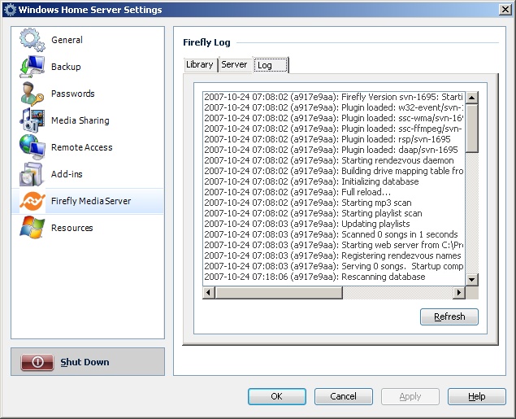Select the 'Firefly Version svn-1695' log line
The image size is (516, 419).
click(333, 97)
